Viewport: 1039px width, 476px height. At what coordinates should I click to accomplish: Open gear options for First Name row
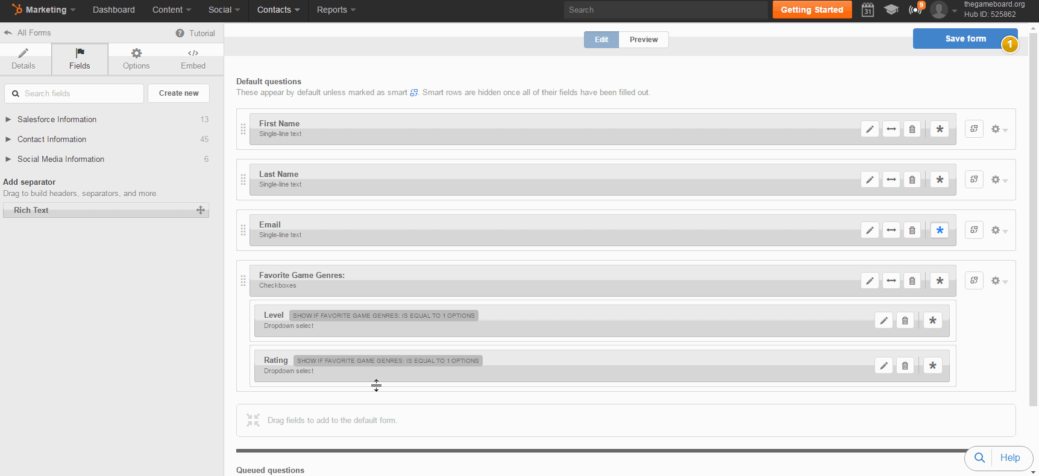pyautogui.click(x=999, y=129)
